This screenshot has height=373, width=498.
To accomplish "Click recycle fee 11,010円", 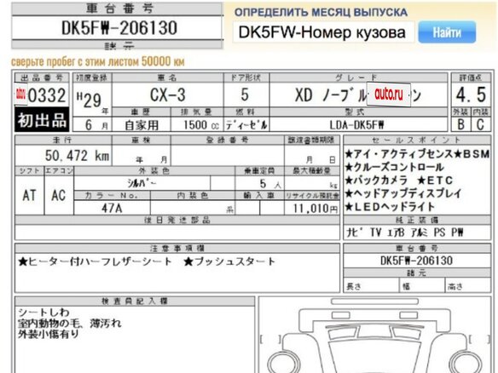I will click(x=316, y=209).
